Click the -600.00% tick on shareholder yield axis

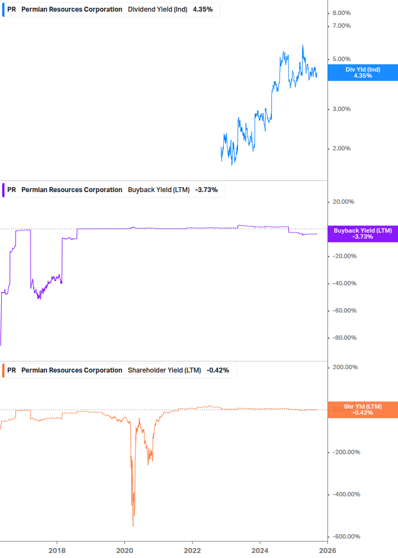click(346, 537)
